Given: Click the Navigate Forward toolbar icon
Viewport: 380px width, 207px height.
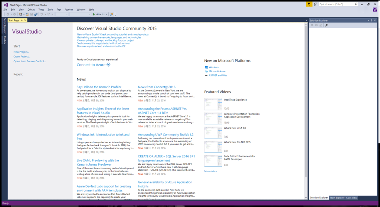Looking at the screenshot, I should coord(14,14).
